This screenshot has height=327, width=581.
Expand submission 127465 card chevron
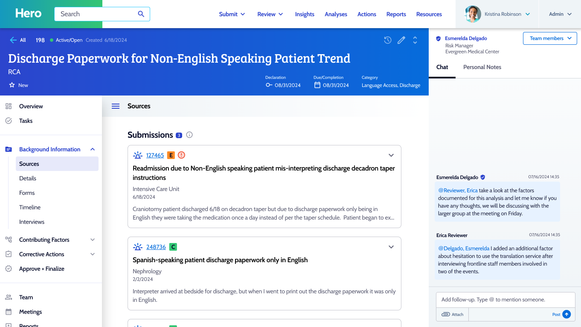pyautogui.click(x=391, y=155)
